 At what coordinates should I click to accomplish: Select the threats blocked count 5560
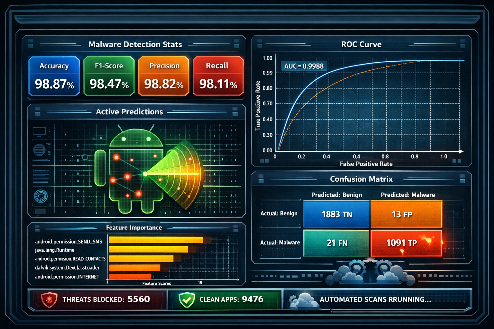point(139,299)
